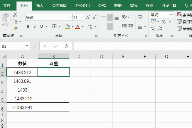
Task: Click the Increase Font Size icon
Action: pyautogui.click(x=88, y=17)
